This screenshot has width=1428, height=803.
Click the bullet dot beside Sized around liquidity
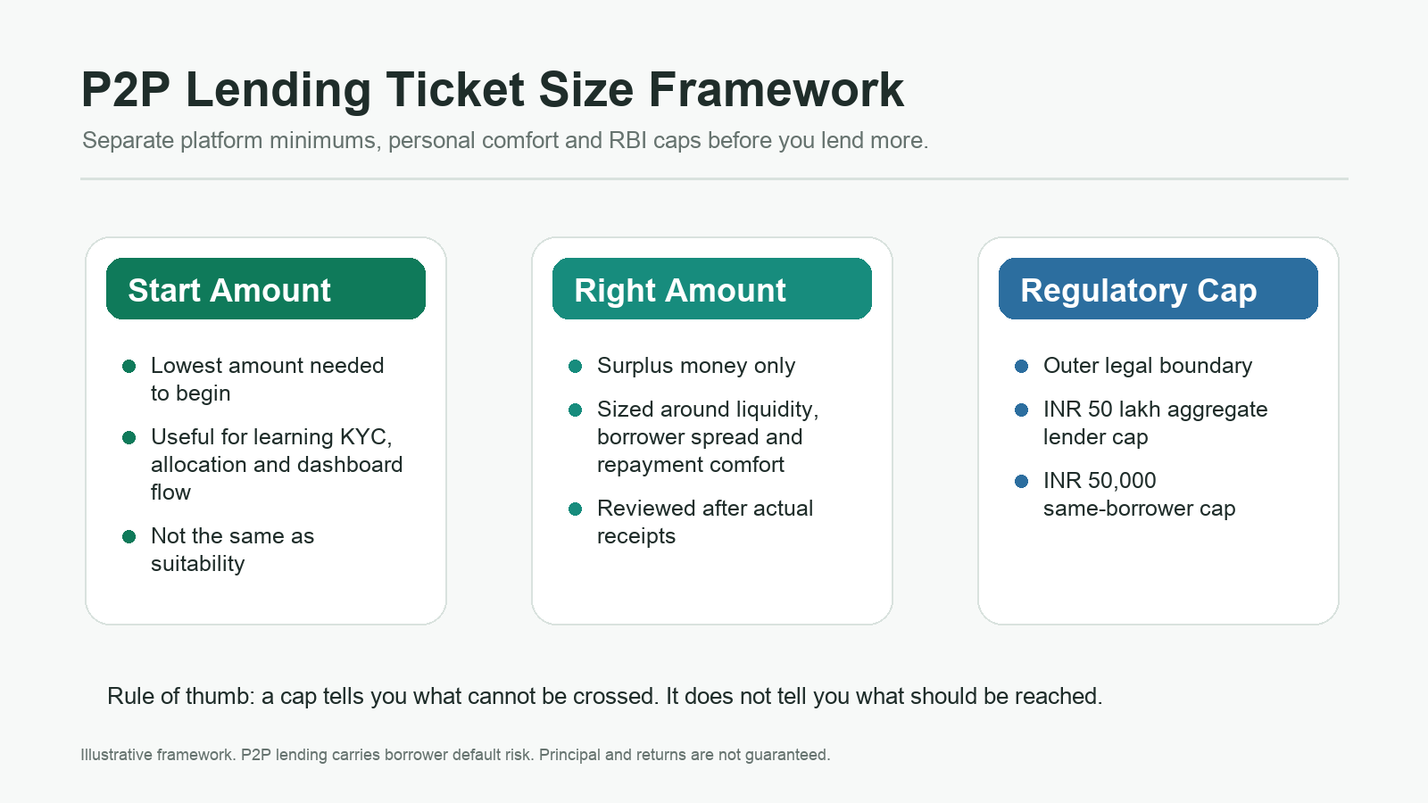[x=576, y=410]
